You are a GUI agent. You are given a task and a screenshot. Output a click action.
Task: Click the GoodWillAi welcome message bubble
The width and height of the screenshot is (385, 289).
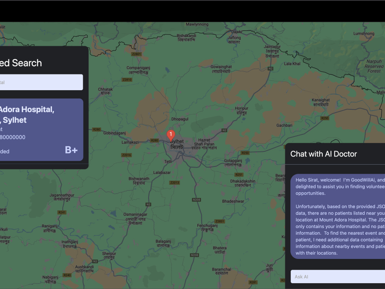(338, 217)
